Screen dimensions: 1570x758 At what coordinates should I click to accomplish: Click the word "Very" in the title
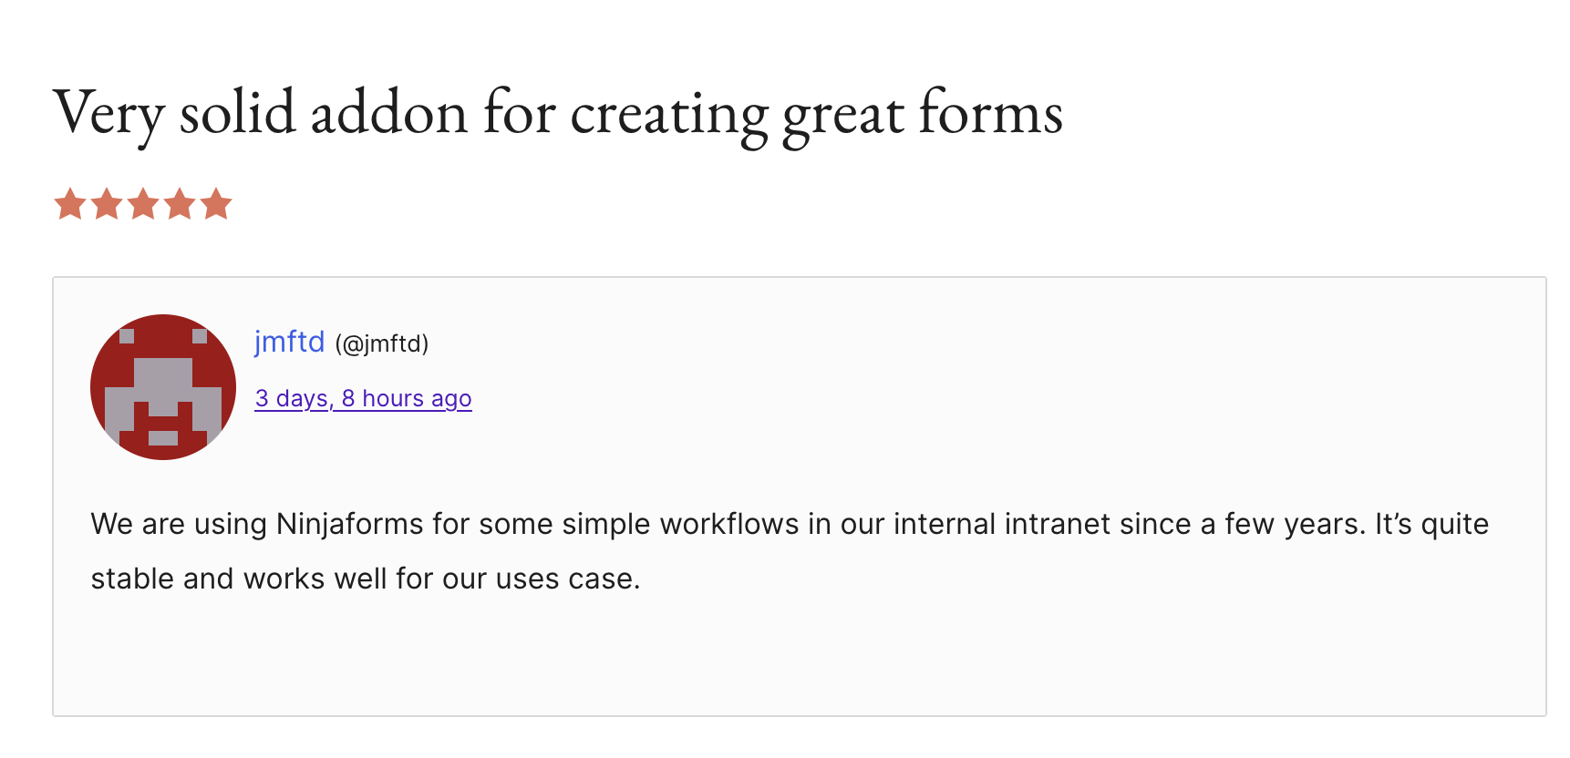click(108, 115)
